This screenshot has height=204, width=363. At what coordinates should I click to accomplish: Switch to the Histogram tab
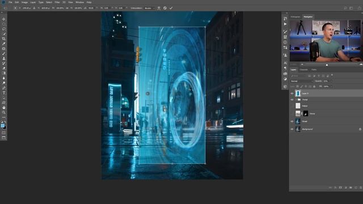295,17
